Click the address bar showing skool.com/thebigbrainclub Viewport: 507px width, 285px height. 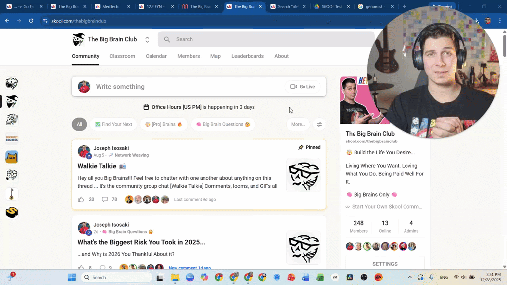79,21
